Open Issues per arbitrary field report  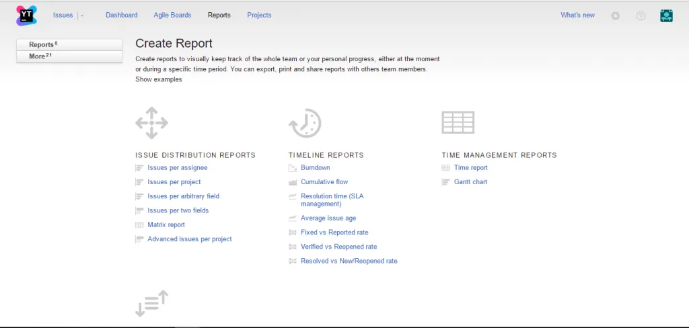[183, 196]
